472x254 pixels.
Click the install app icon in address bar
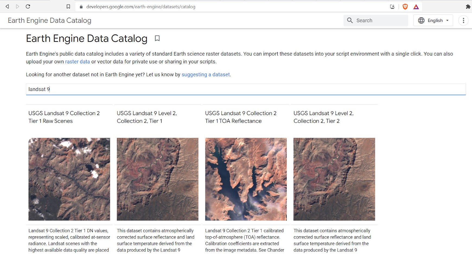392,7
